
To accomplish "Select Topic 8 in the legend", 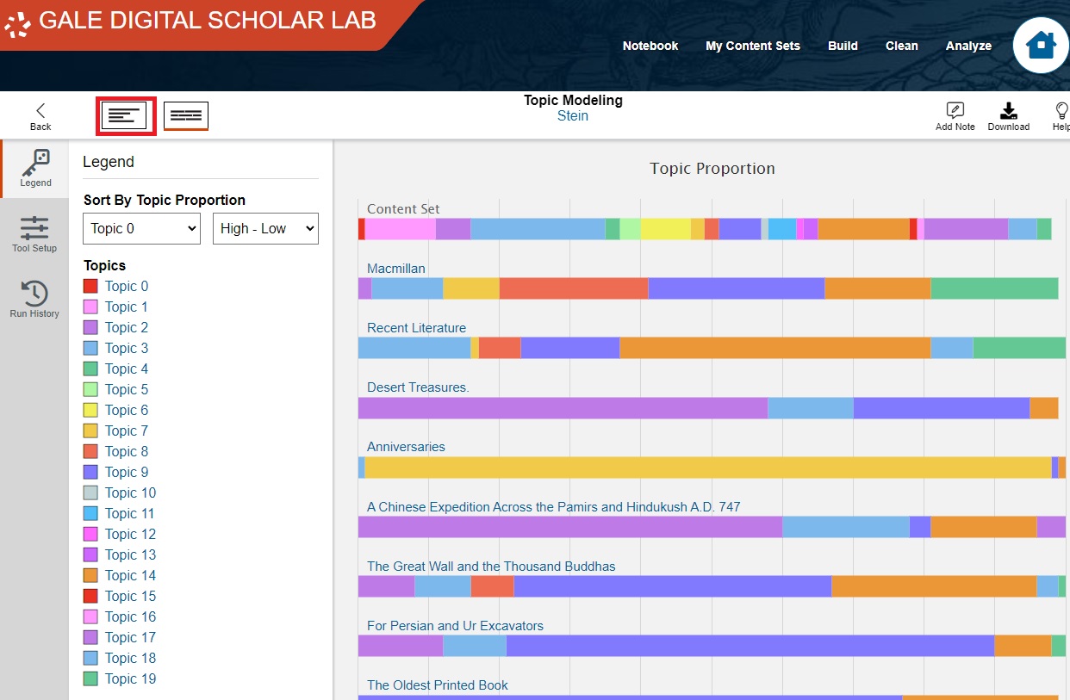I will (127, 451).
